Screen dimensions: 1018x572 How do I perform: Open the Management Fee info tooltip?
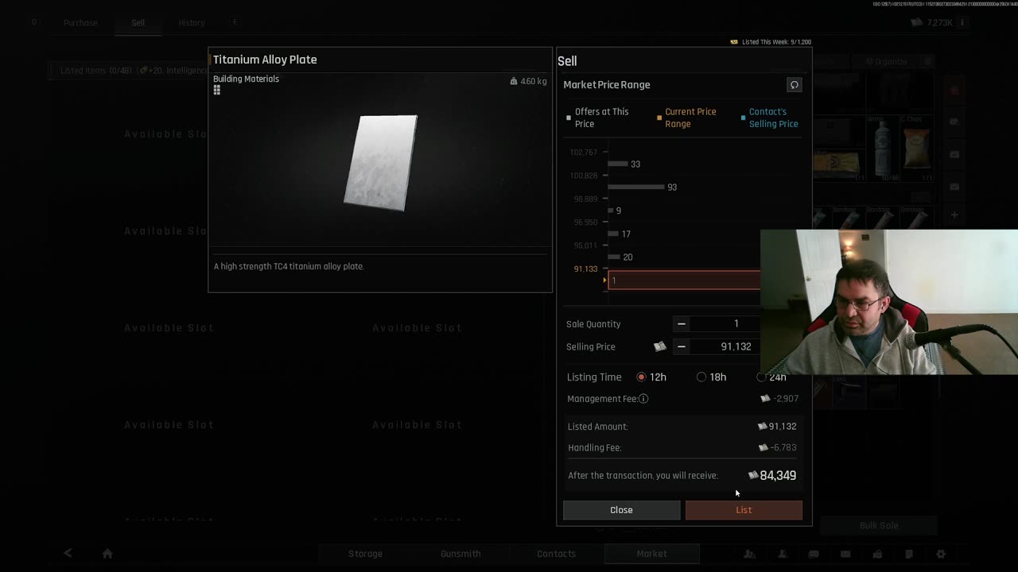click(x=643, y=399)
